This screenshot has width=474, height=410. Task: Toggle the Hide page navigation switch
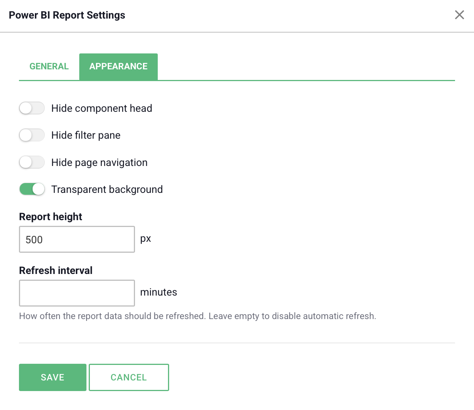tap(32, 163)
